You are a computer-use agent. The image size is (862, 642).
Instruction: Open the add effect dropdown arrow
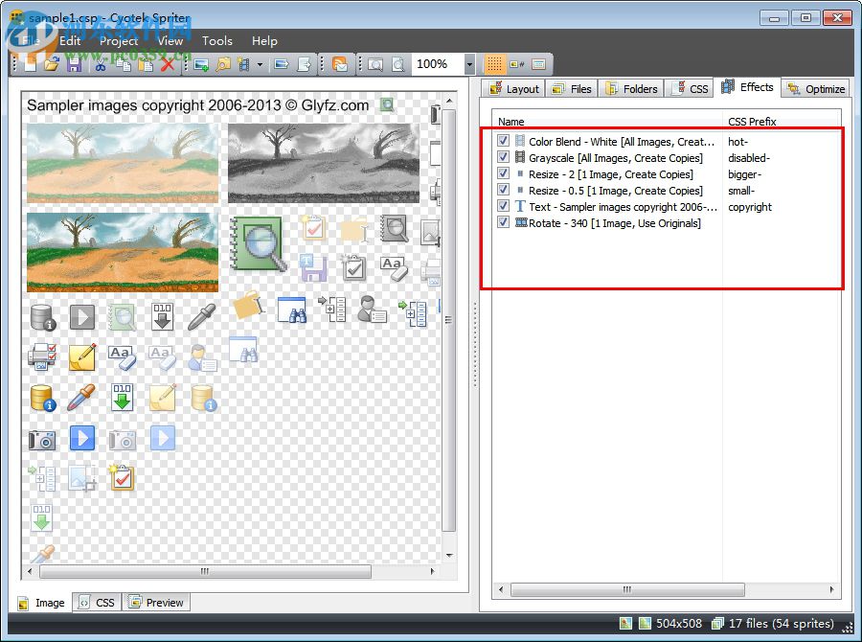point(260,64)
